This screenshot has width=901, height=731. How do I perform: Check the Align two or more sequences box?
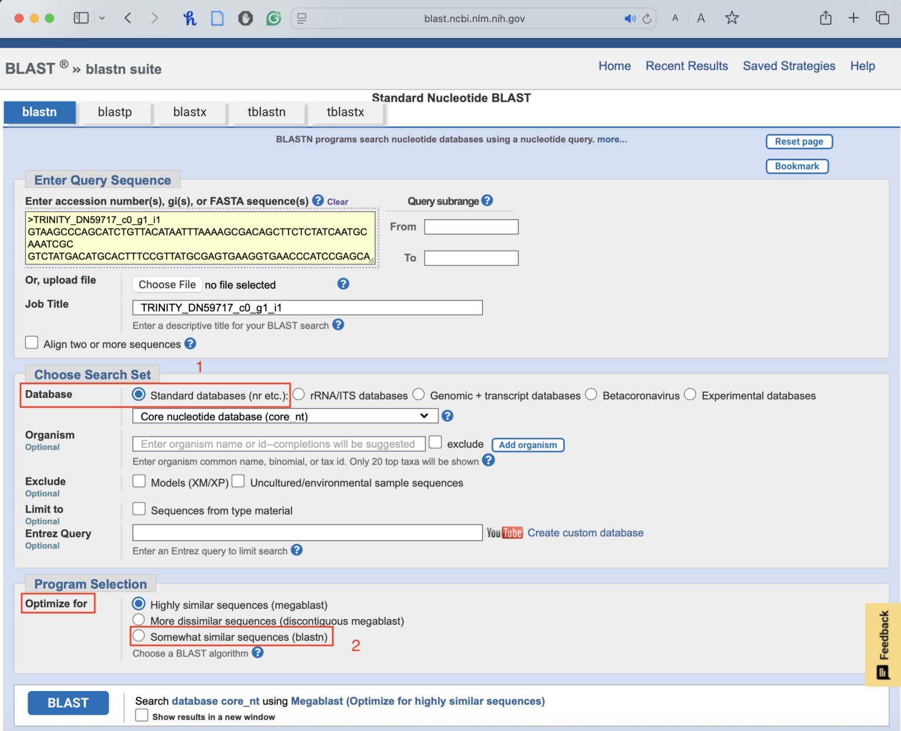(32, 342)
